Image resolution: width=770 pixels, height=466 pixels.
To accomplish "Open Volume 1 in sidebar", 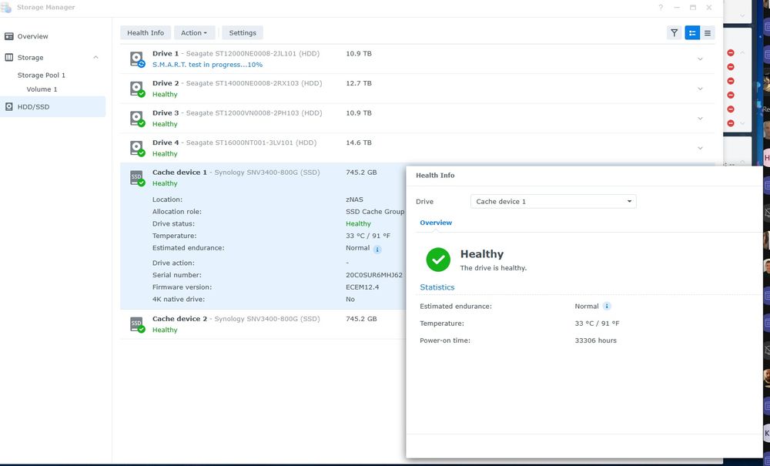I will (42, 89).
